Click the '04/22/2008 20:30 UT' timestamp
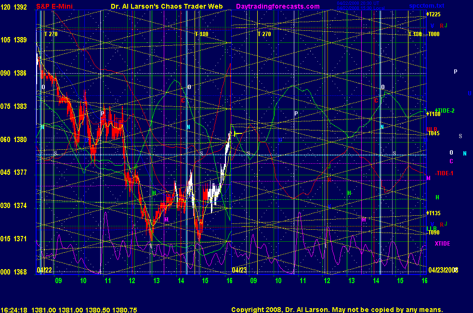The height and width of the screenshot is (313, 473). (358, 3)
